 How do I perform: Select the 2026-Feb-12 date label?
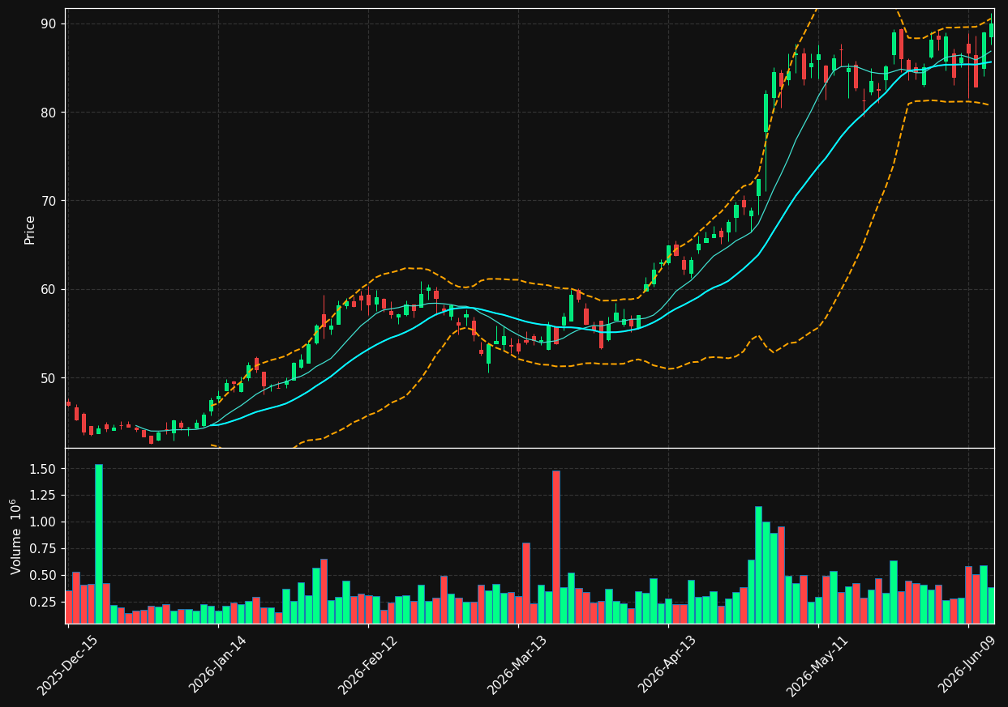tap(368, 664)
